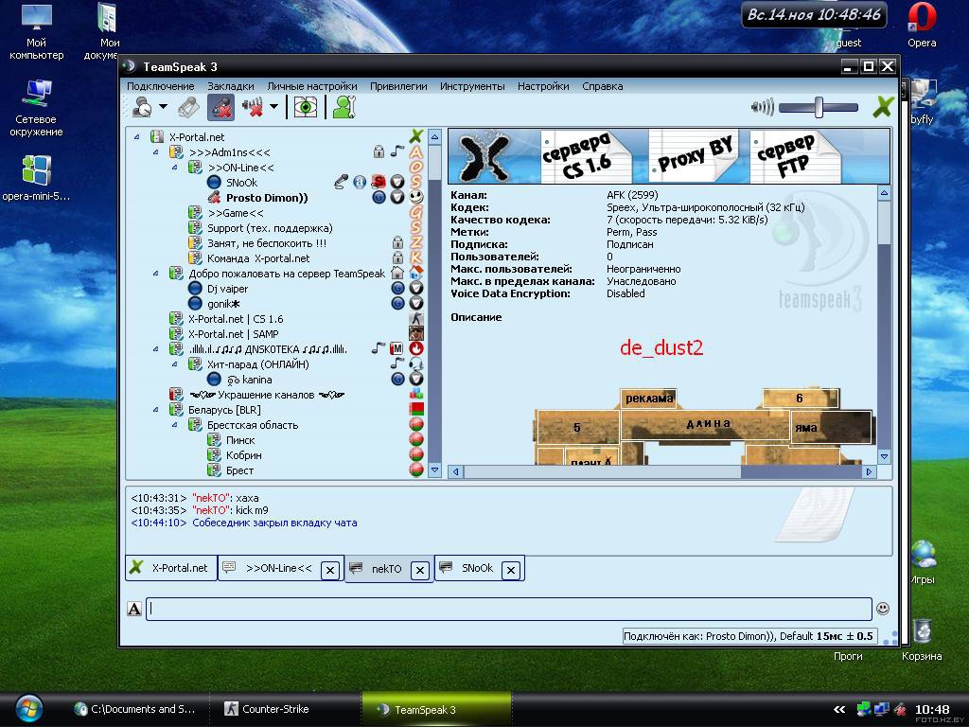Toggle channel subscription eye icon
This screenshot has width=969, height=727.
click(305, 108)
